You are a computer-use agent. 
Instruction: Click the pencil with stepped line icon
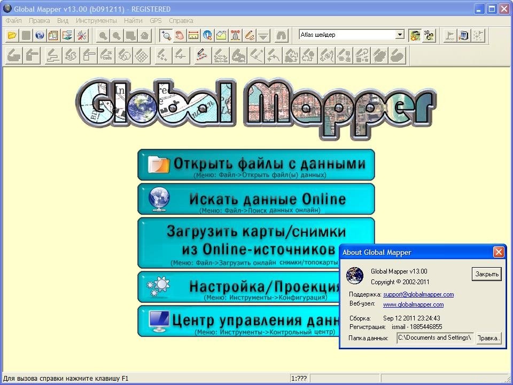53,55
